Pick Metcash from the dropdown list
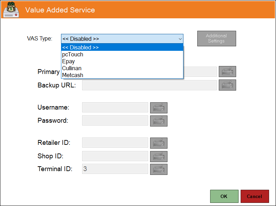The height and width of the screenshot is (206, 276). 122,75
